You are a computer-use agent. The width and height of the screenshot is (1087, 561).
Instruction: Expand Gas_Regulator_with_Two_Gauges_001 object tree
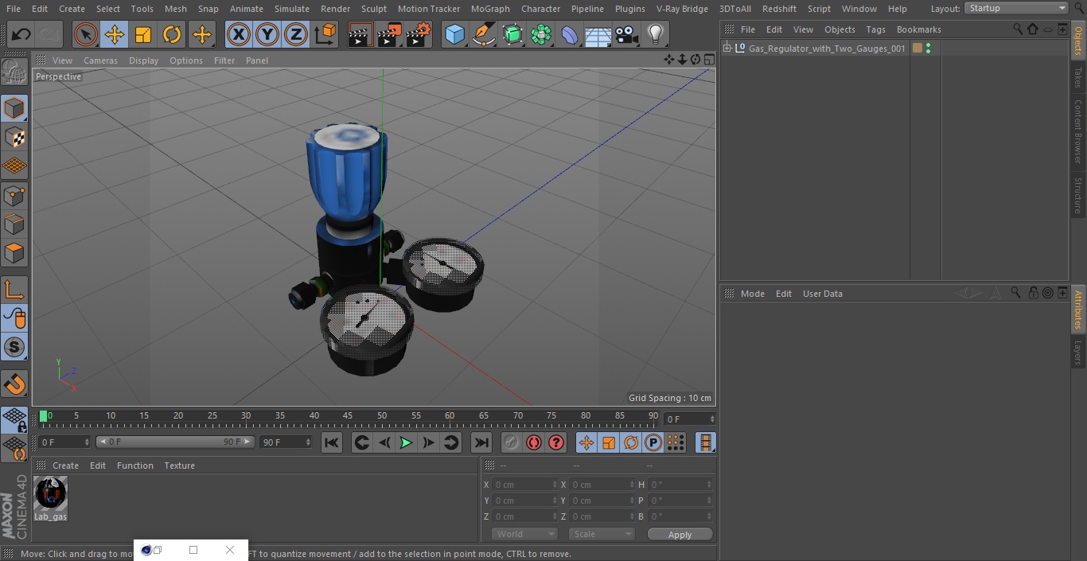[x=727, y=49]
